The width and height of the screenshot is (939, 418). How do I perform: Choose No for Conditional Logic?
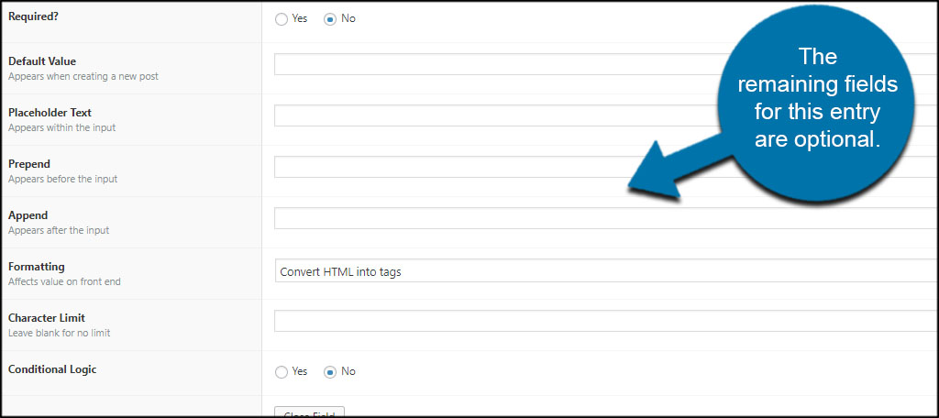(x=330, y=372)
